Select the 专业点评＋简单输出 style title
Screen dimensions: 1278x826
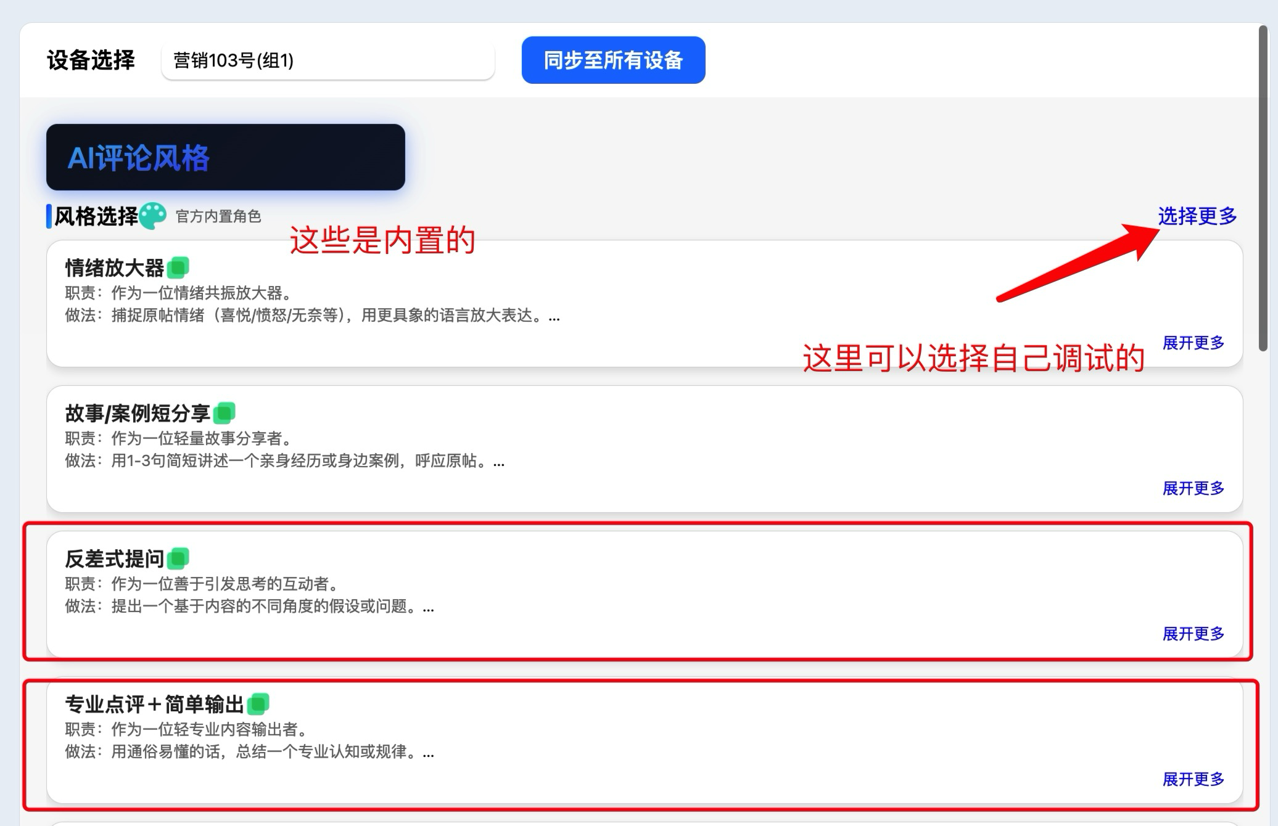(x=154, y=704)
